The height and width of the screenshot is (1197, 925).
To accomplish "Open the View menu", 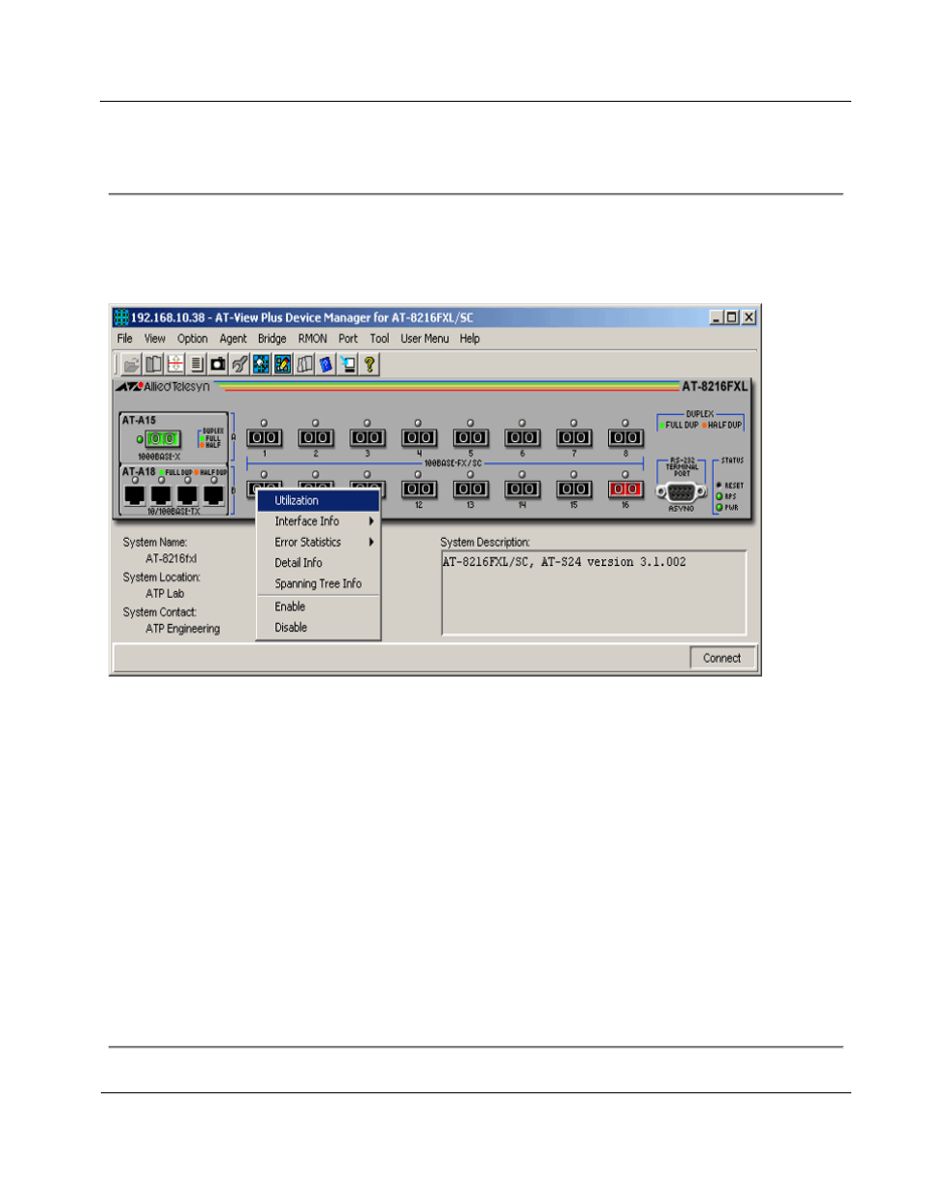I will coord(155,339).
